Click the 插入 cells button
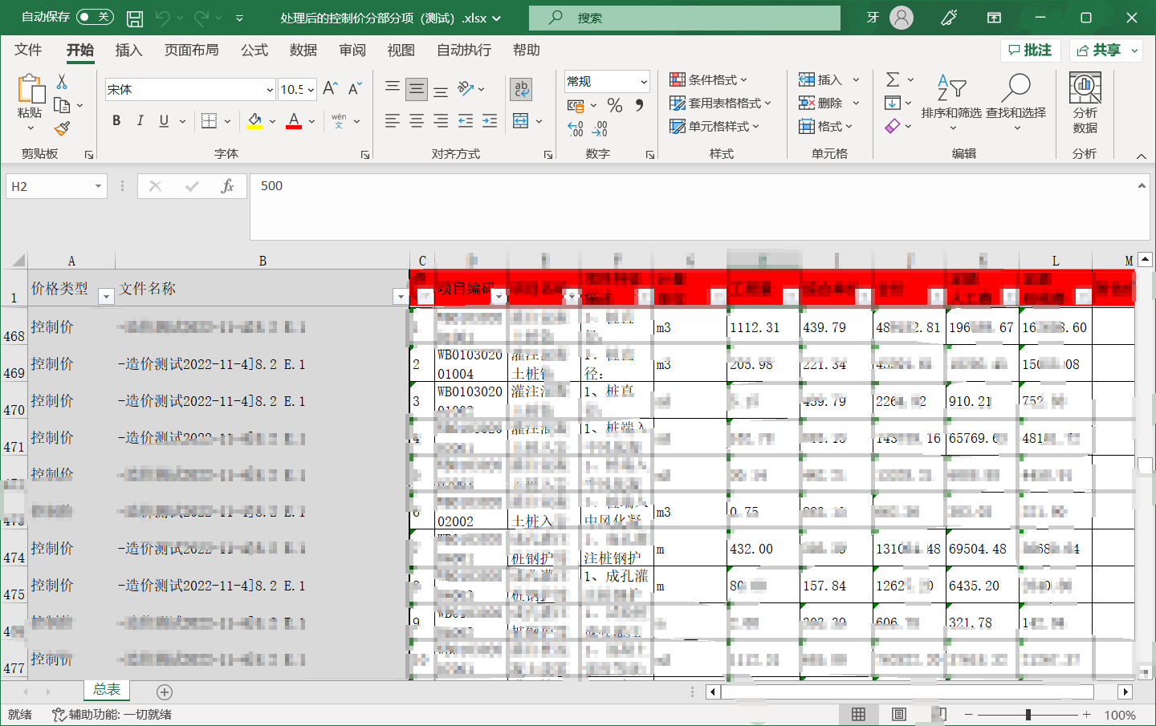Viewport: 1156px width, 726px height. pyautogui.click(x=820, y=79)
